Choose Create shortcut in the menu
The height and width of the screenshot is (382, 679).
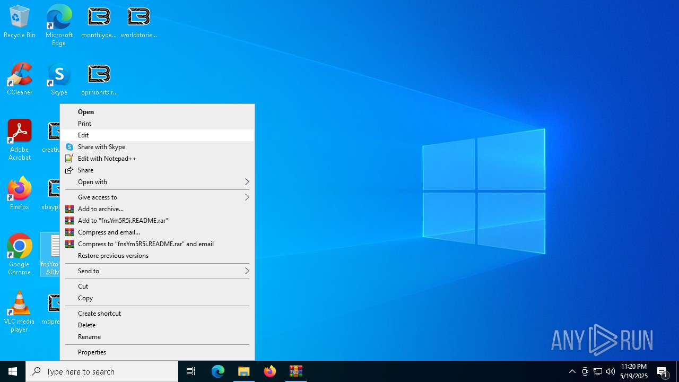(157, 314)
